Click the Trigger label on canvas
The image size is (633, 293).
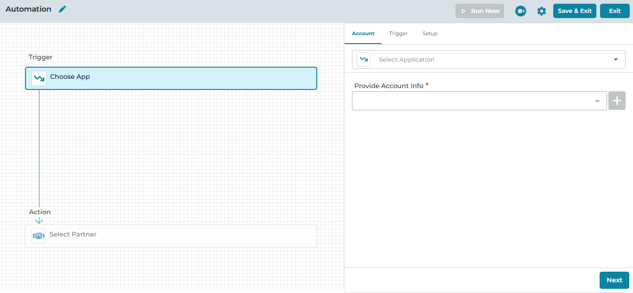[41, 57]
